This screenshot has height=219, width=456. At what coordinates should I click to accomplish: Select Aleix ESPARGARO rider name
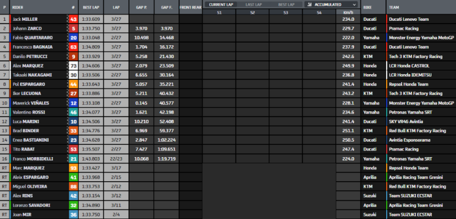[30, 177]
